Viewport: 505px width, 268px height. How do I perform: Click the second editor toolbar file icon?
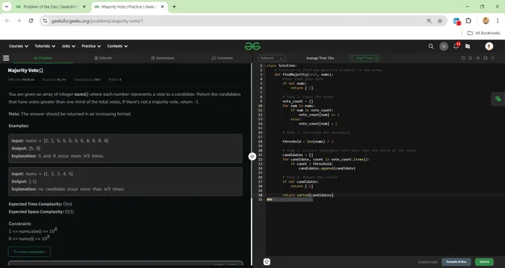click(x=471, y=58)
